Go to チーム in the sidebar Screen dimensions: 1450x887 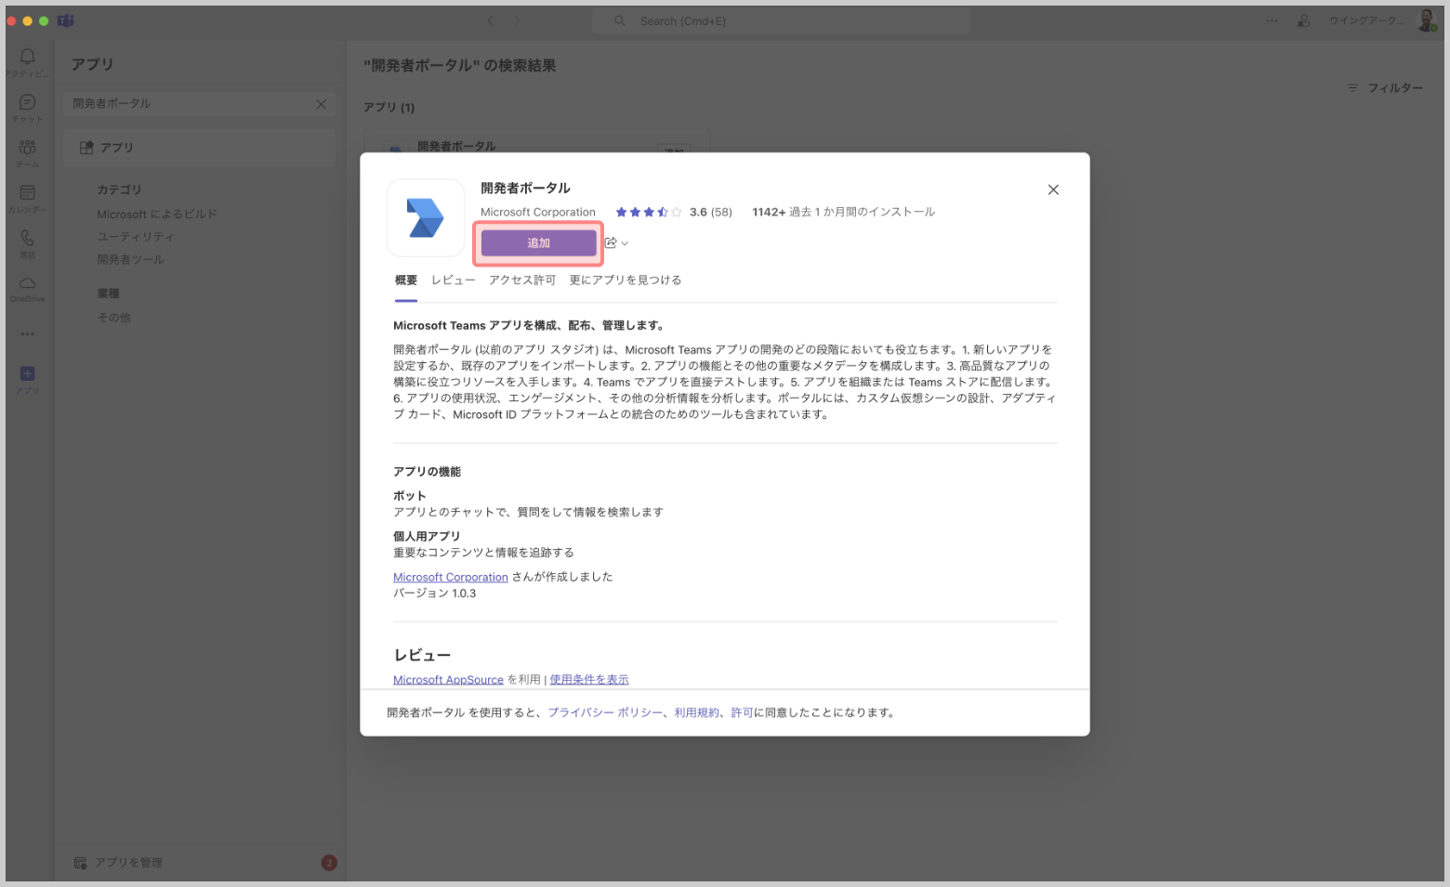pos(28,149)
